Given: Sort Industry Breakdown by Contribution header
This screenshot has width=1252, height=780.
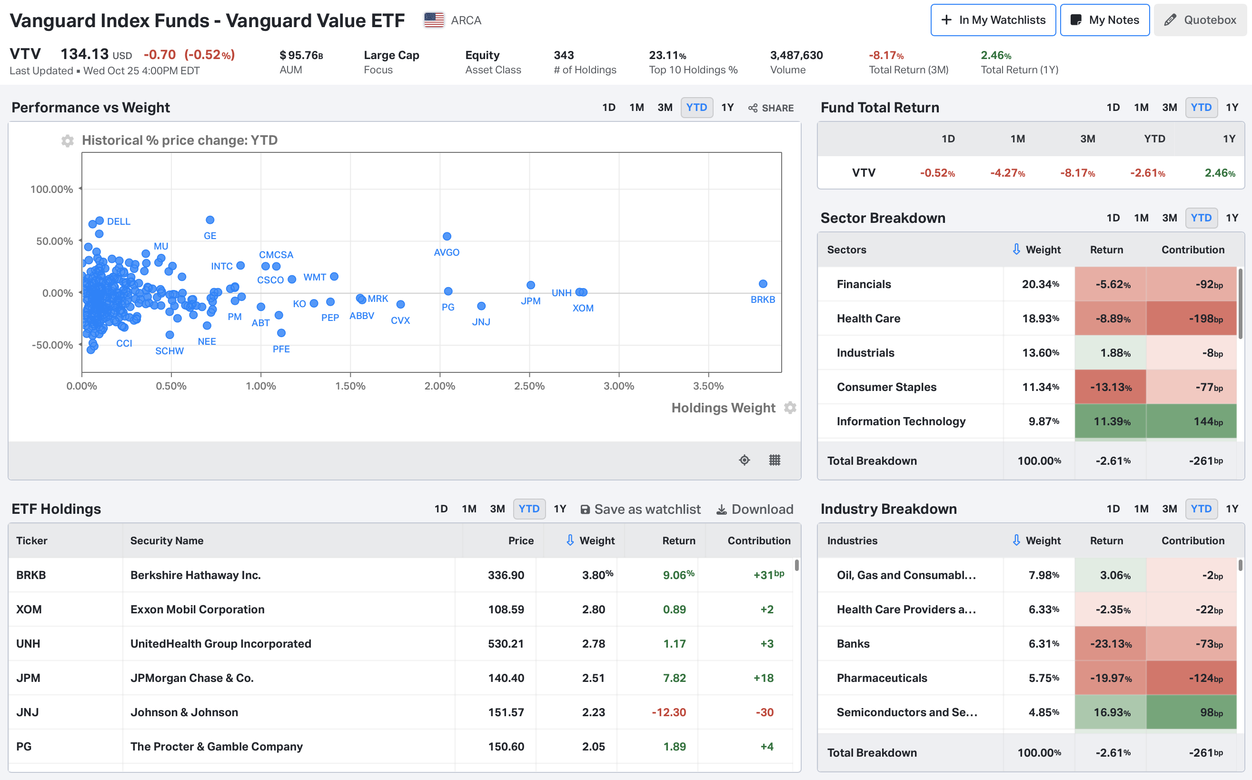Looking at the screenshot, I should [1192, 540].
